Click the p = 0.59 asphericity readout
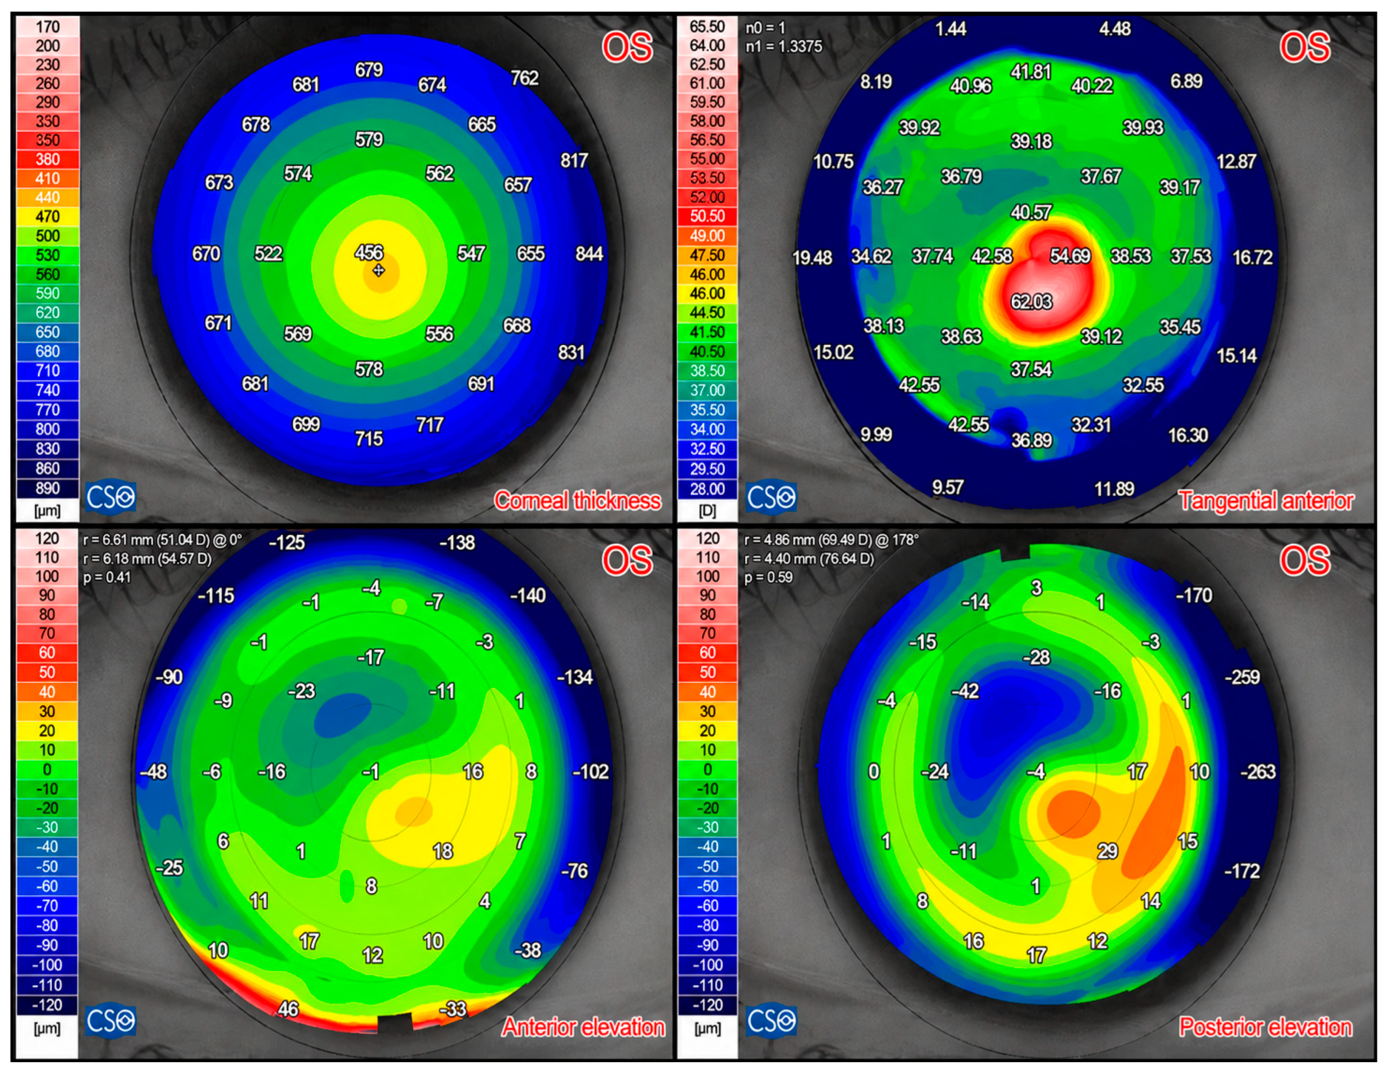 (768, 577)
